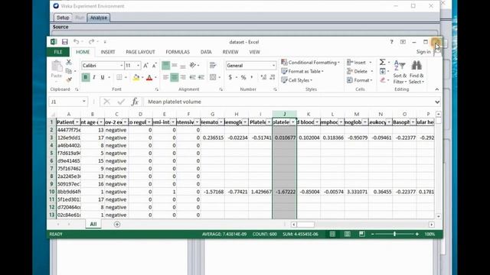Collapse the ribbon arrow
Image resolution: width=490 pixels, height=275 pixels.
437,89
